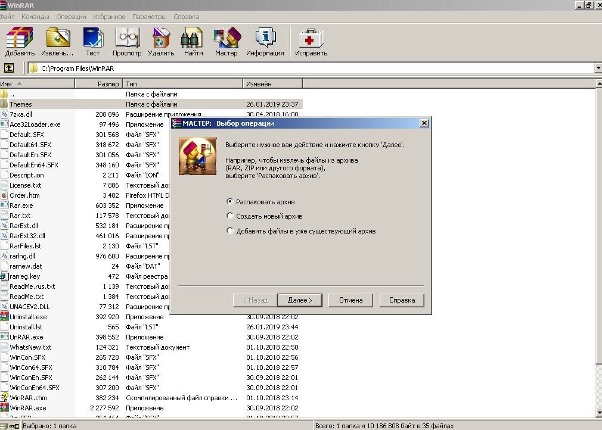Click the 7zxa.dll file icon
Image resolution: width=602 pixels, height=430 pixels.
point(4,114)
